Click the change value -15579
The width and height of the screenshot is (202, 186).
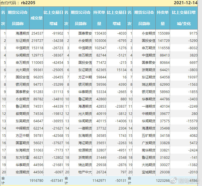(x=192, y=121)
